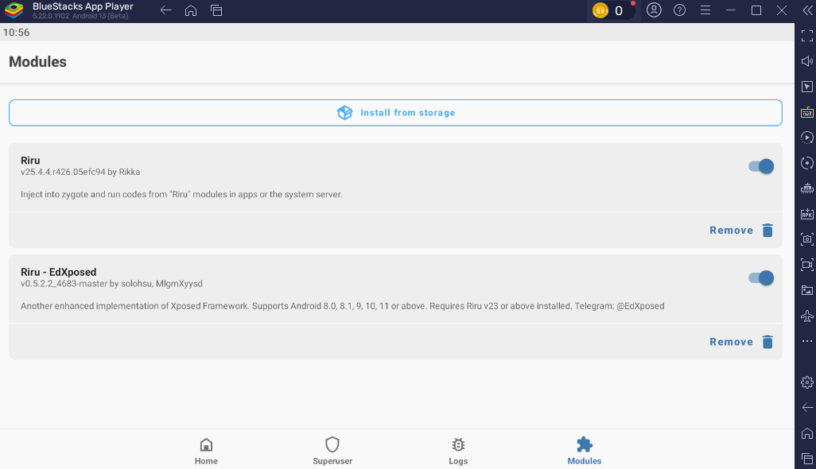Minimize the BlueStacks window
Viewport: 816px width, 469px height.
click(x=731, y=10)
